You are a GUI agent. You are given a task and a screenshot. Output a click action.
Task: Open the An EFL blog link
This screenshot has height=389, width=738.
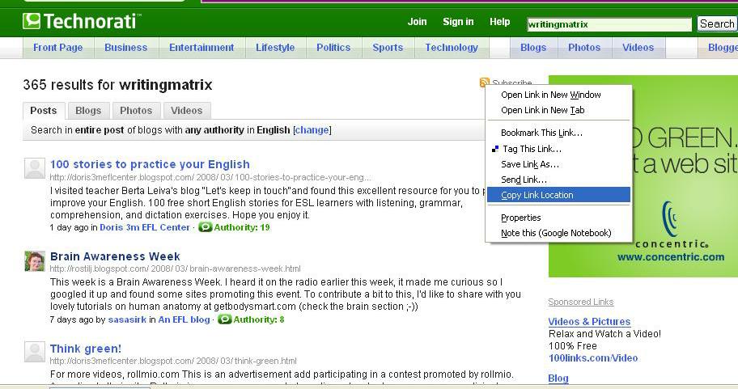[184, 319]
